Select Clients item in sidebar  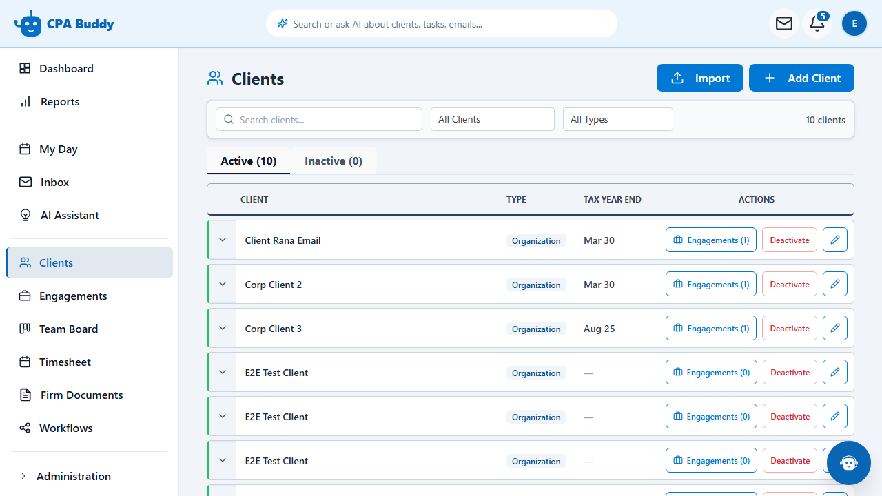coord(89,262)
